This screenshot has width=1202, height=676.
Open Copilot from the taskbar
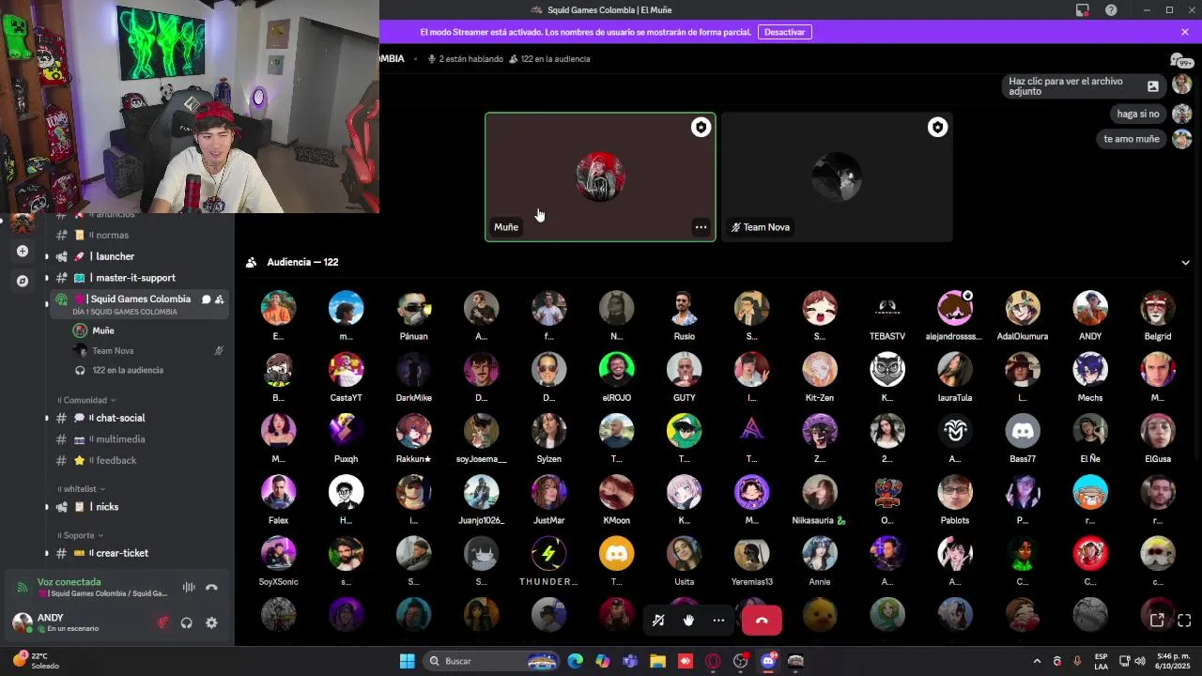tap(603, 661)
